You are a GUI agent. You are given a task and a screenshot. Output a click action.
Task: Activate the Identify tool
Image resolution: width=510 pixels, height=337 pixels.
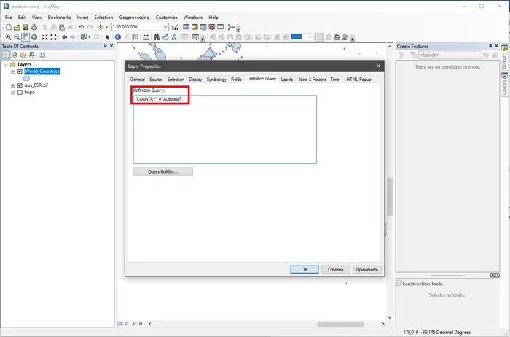[x=118, y=37]
